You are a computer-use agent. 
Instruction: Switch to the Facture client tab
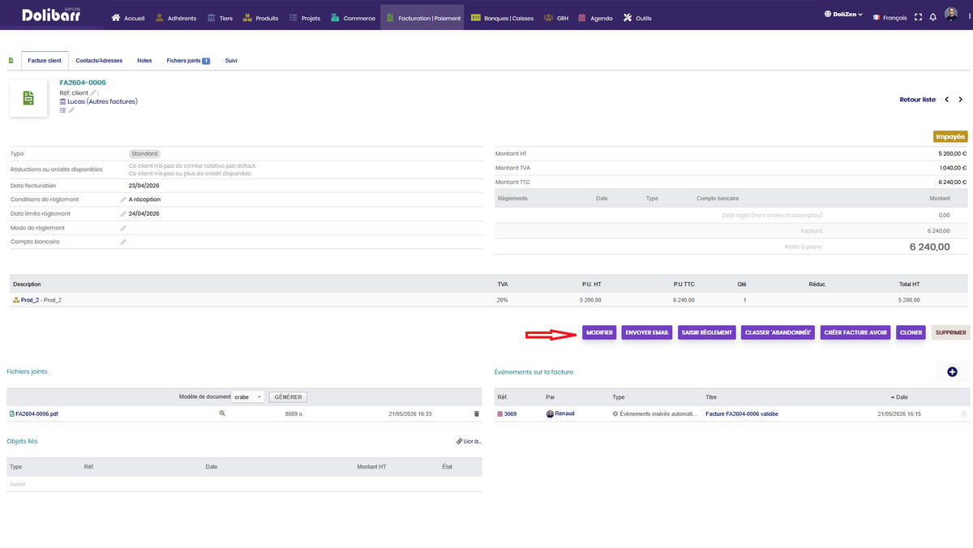click(x=45, y=61)
